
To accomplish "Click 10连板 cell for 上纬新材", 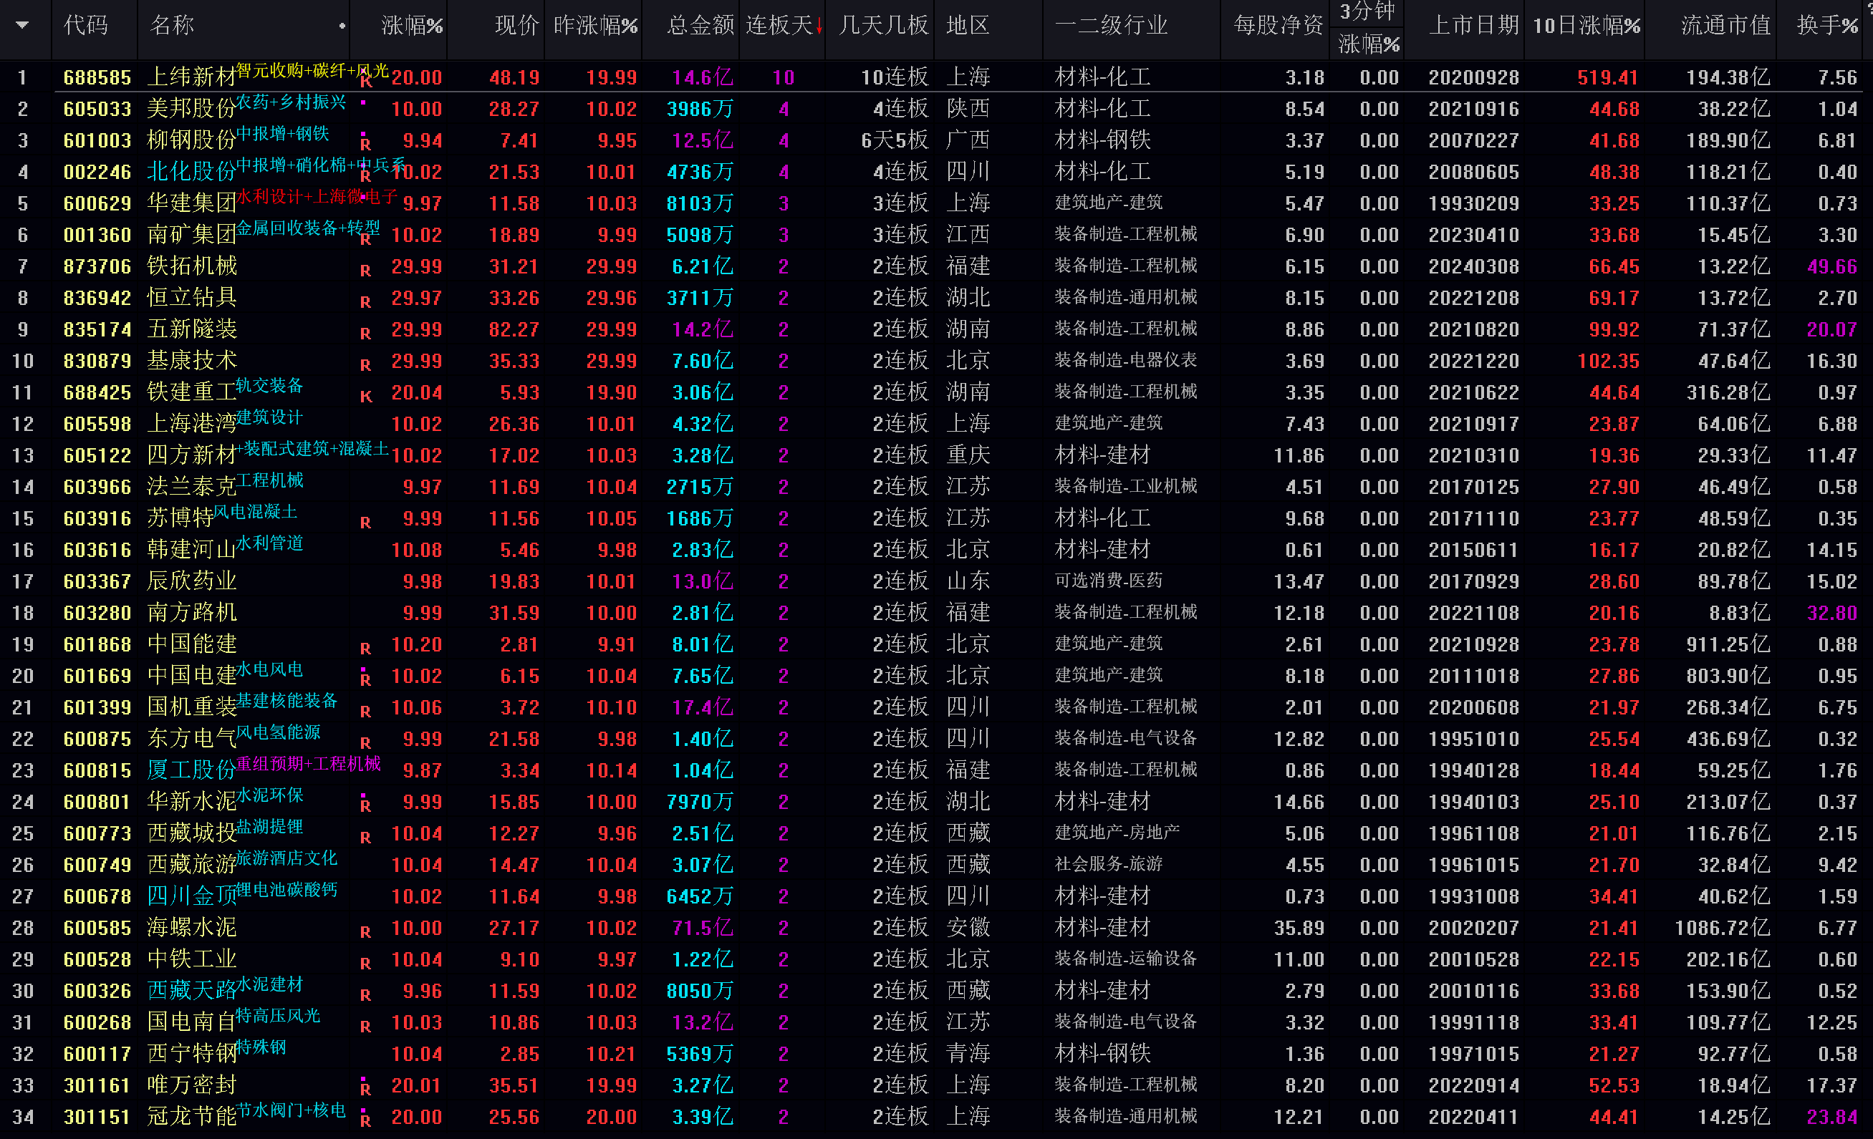I will [x=894, y=77].
